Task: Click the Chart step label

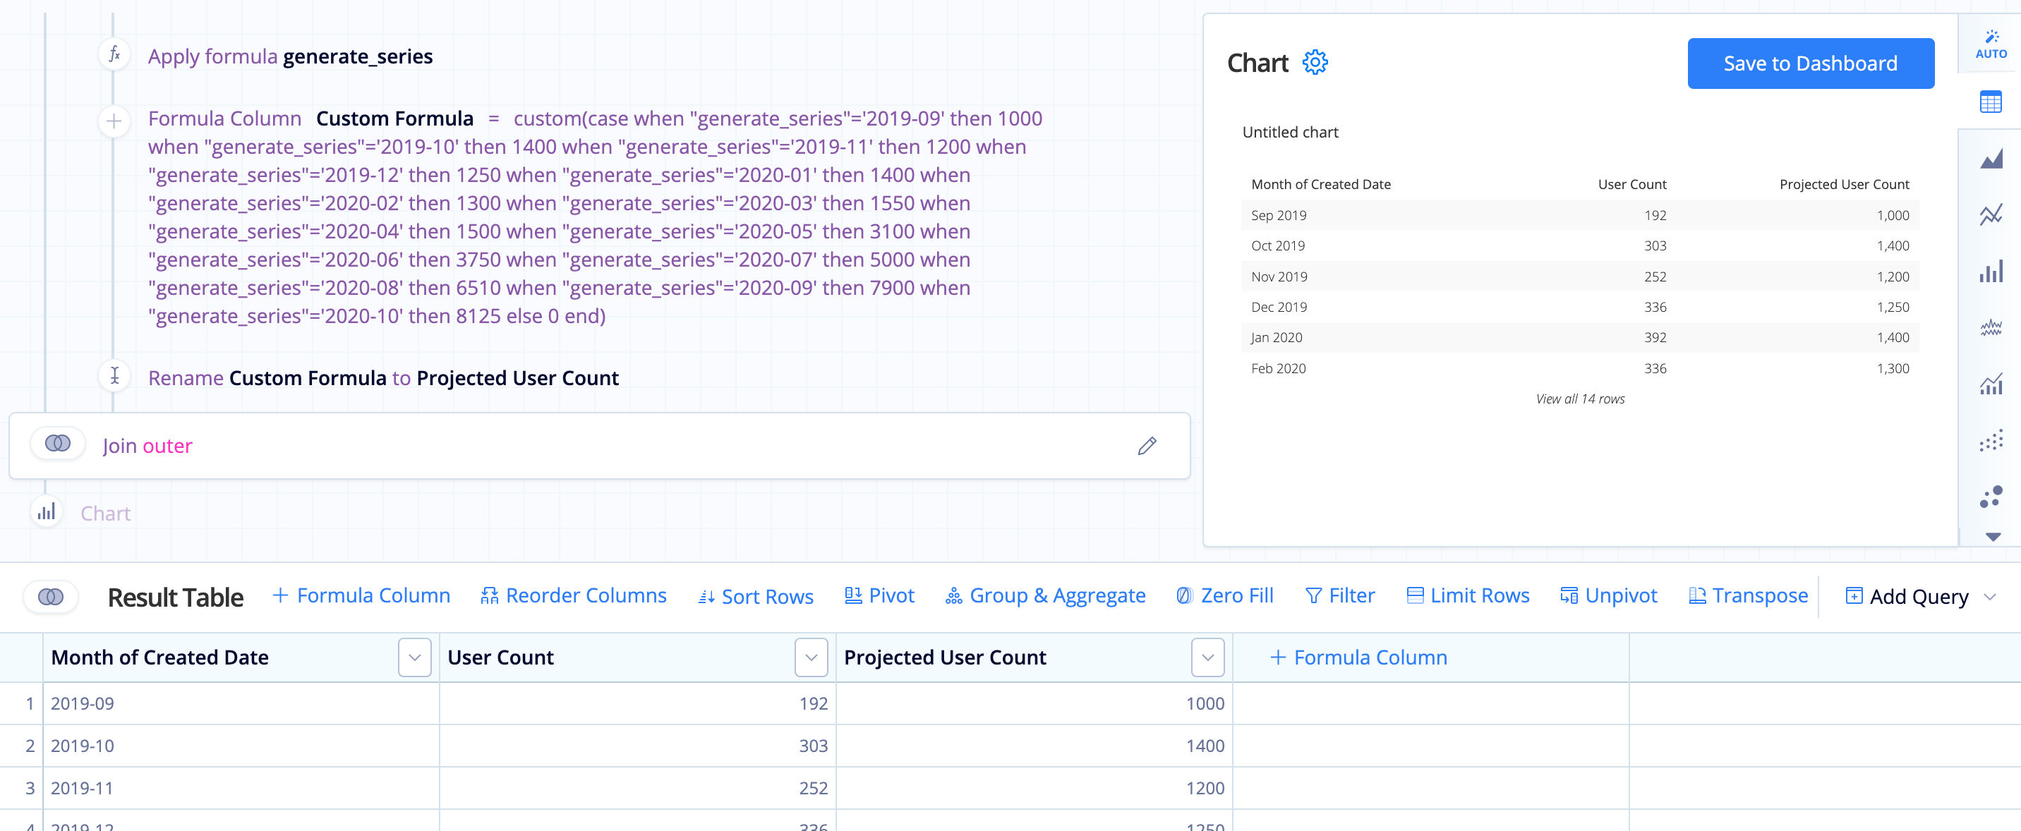Action: pyautogui.click(x=105, y=514)
